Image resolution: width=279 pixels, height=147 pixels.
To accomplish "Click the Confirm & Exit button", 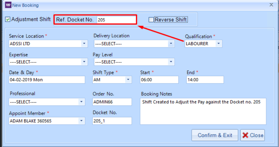I will tap(215, 135).
